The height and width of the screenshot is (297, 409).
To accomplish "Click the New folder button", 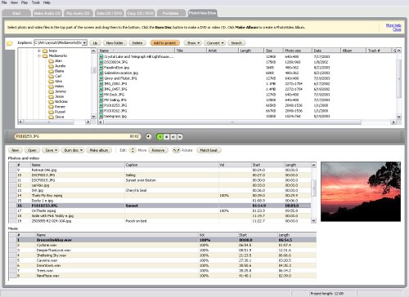I will pos(115,42).
